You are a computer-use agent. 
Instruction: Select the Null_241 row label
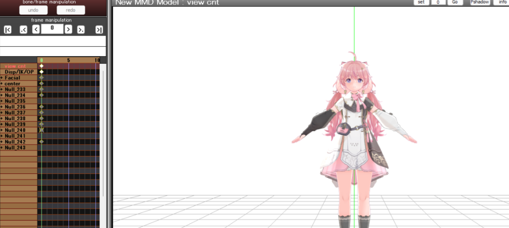(x=15, y=136)
